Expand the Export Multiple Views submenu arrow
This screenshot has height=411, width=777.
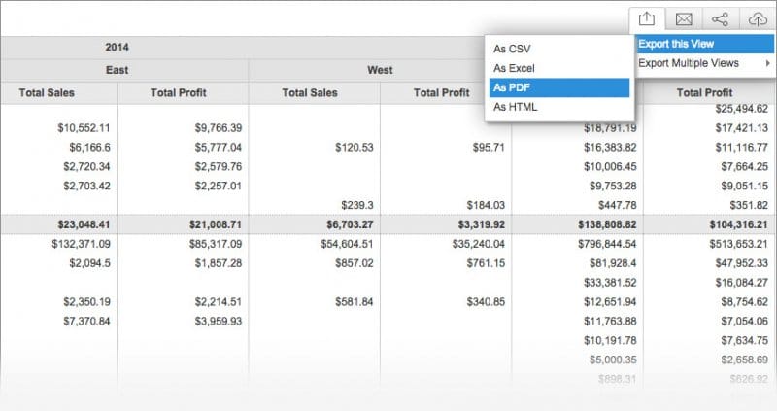[x=768, y=63]
